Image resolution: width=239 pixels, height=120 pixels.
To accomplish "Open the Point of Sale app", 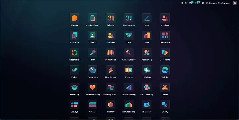I will click(x=111, y=53).
